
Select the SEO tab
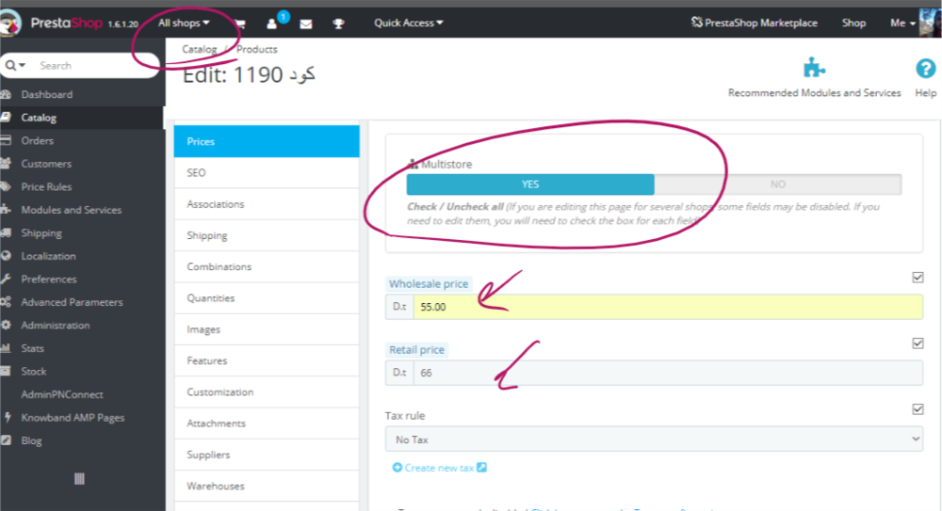pos(267,173)
